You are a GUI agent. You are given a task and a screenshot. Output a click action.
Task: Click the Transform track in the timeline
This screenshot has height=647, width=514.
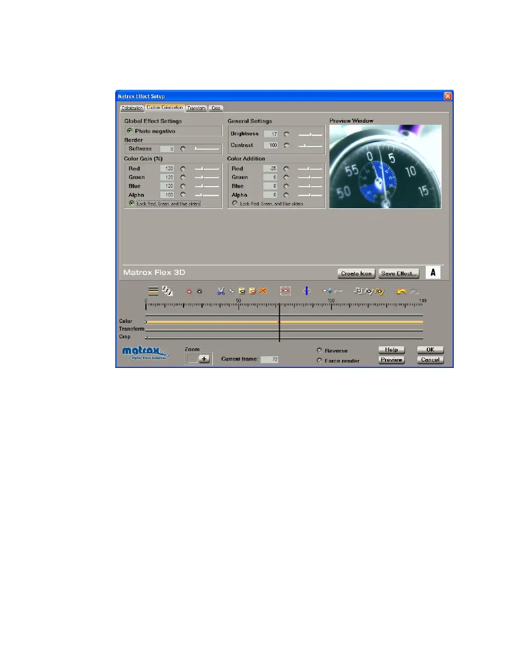tap(284, 330)
